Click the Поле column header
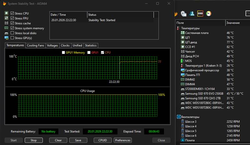This screenshot has height=145, width=250. click(x=200, y=23)
